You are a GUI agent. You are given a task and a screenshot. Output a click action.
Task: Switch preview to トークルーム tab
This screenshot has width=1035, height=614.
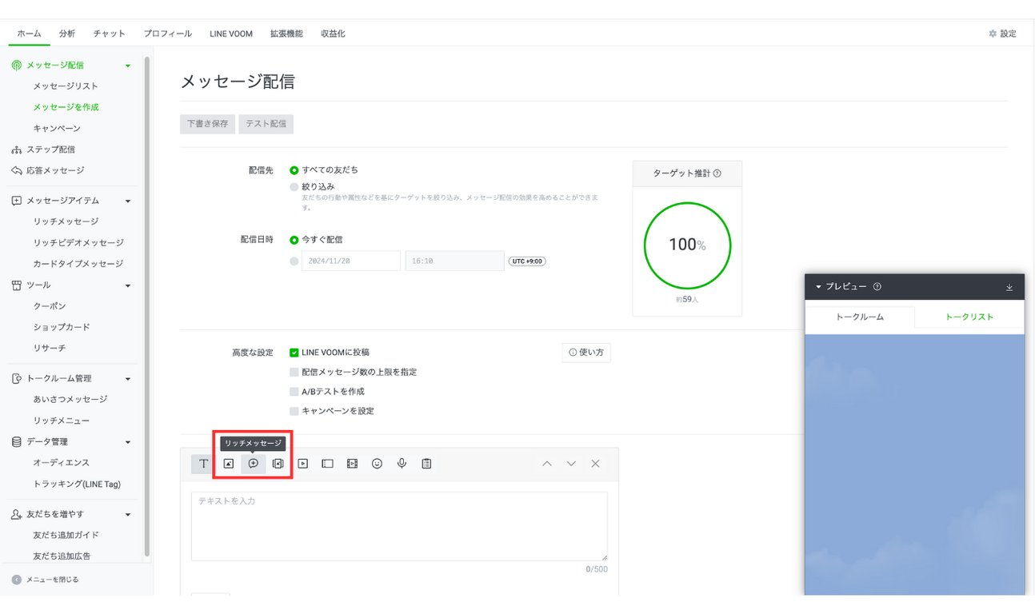[x=860, y=317]
